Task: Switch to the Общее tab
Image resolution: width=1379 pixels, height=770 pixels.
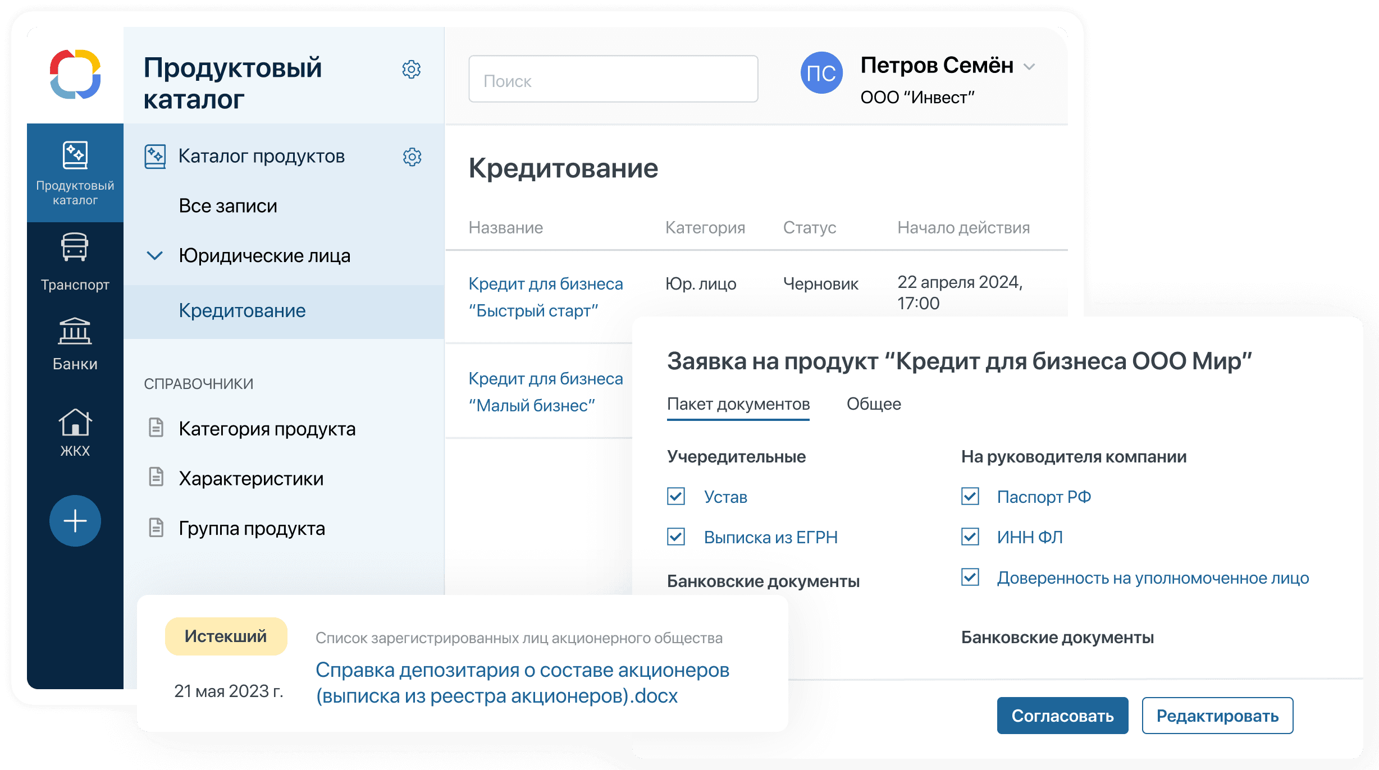Action: 873,404
